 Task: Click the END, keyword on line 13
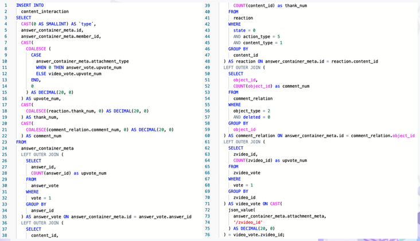click(36, 80)
